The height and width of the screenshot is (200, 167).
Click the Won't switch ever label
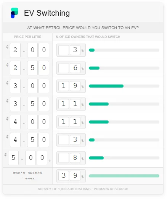[x=27, y=176]
